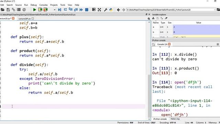Image resolution: width=220 pixels, height=124 pixels.
Task: Click the debug Step return icon
Action: point(76,10)
